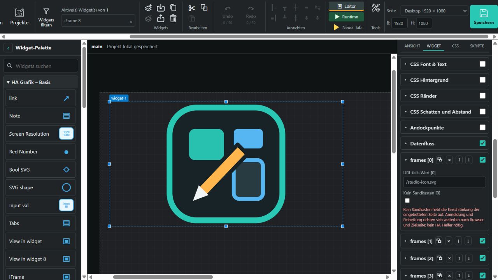Select the Screen Resolution widget in palette

coord(40,134)
